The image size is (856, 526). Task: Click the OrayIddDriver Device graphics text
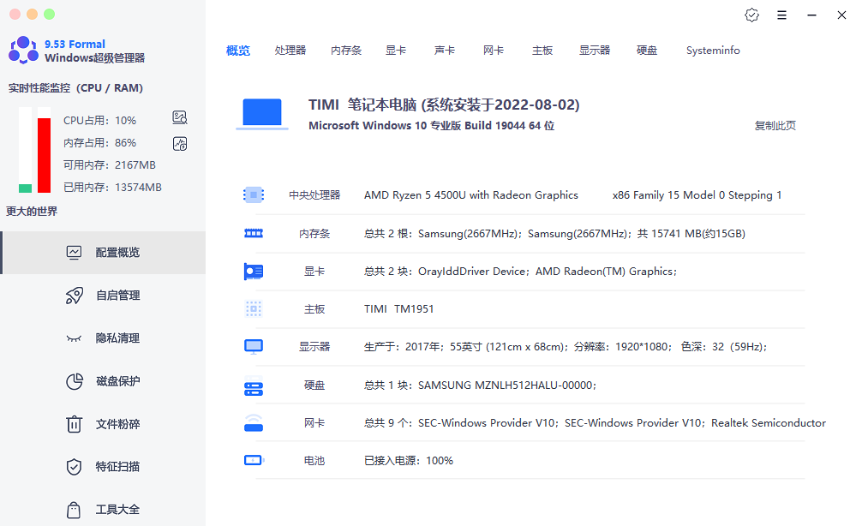(521, 272)
